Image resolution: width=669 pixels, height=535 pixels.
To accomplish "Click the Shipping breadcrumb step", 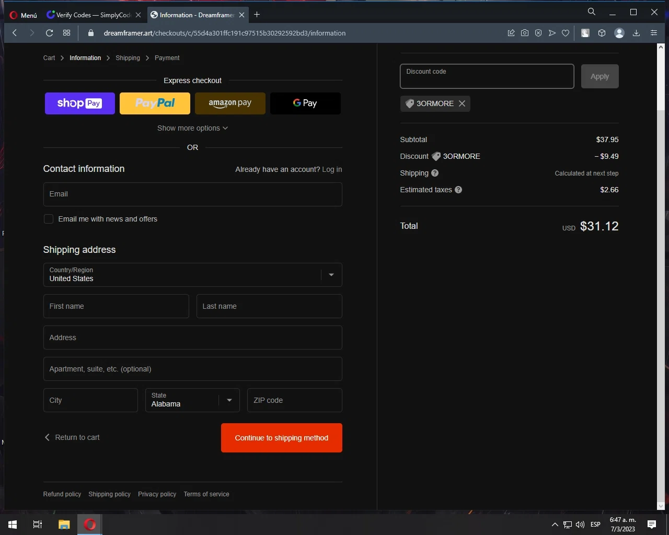I will point(128,58).
